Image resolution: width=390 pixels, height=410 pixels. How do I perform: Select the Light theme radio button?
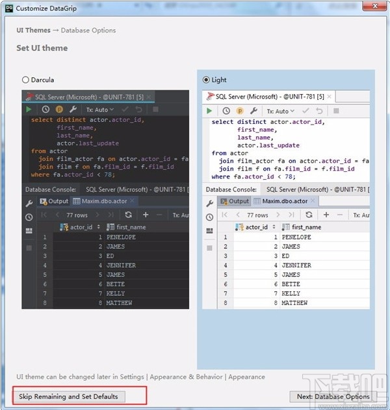tap(206, 80)
